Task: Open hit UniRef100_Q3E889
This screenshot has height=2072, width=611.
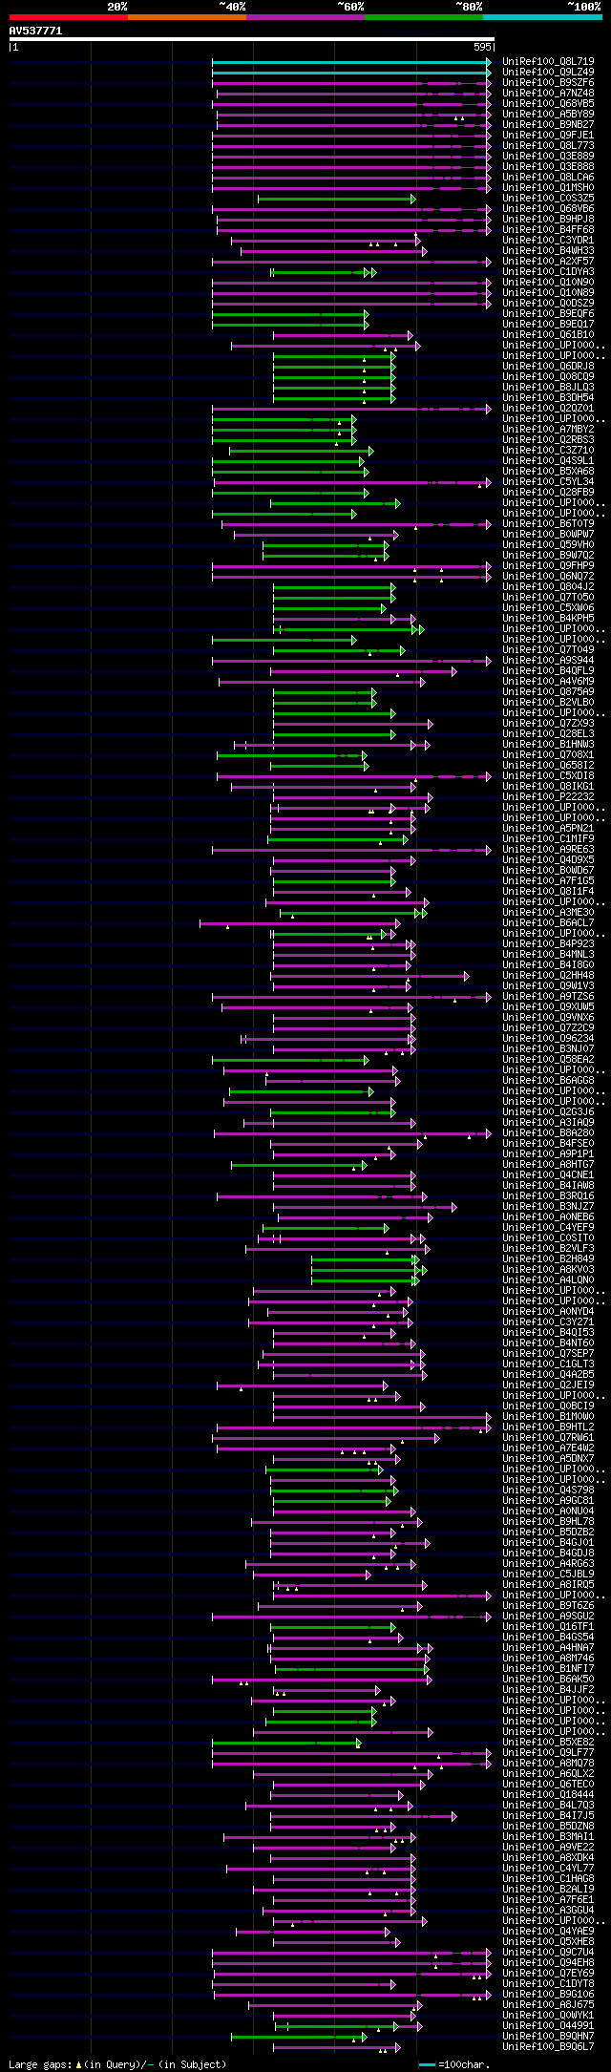Action: coord(548,157)
